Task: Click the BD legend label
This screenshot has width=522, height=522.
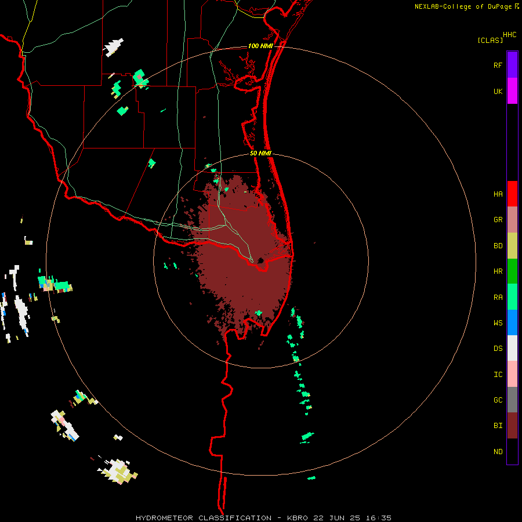Action: coord(498,246)
